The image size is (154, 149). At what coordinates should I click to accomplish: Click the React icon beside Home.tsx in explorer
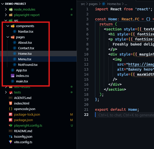click(x=15, y=54)
